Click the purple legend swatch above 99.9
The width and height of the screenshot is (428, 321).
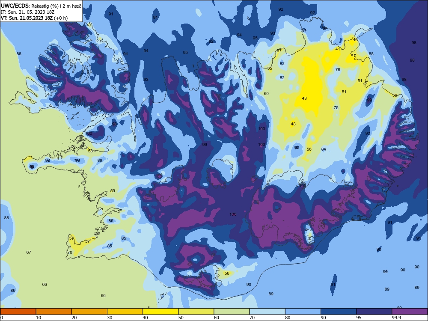pyautogui.click(x=410, y=312)
